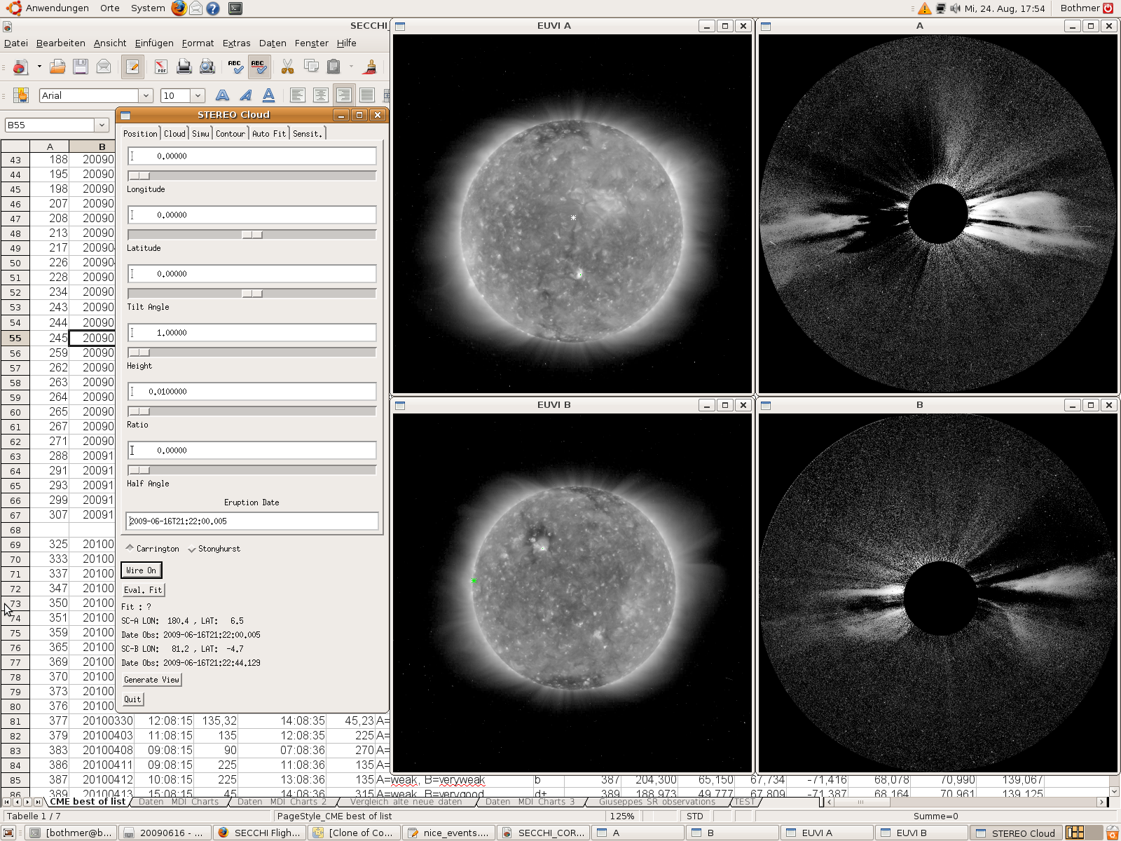The height and width of the screenshot is (841, 1121).
Task: Open the Sensit. tab
Action: point(308,133)
